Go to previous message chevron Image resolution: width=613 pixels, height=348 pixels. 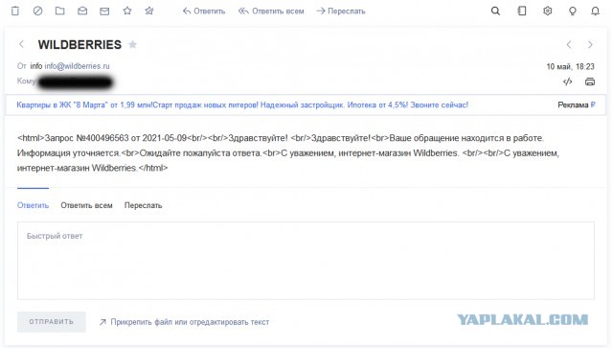[569, 45]
